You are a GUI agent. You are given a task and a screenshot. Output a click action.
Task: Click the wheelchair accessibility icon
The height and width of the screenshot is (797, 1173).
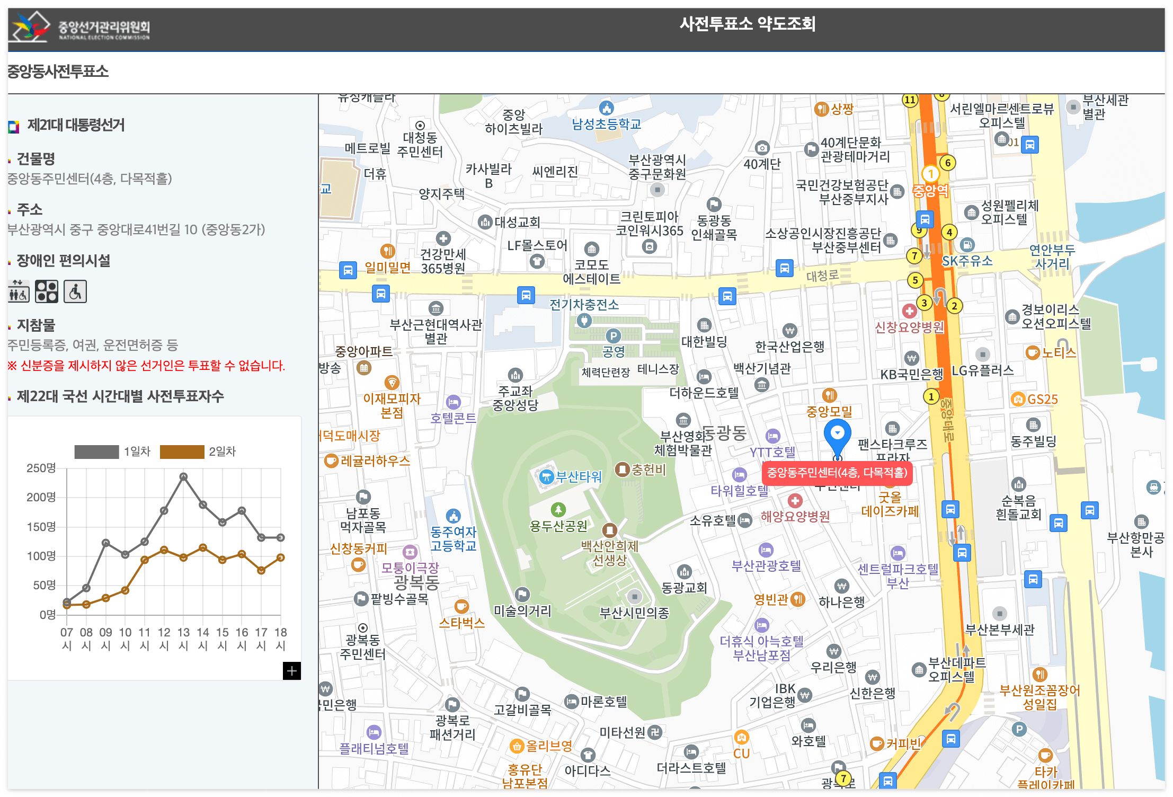[x=75, y=292]
